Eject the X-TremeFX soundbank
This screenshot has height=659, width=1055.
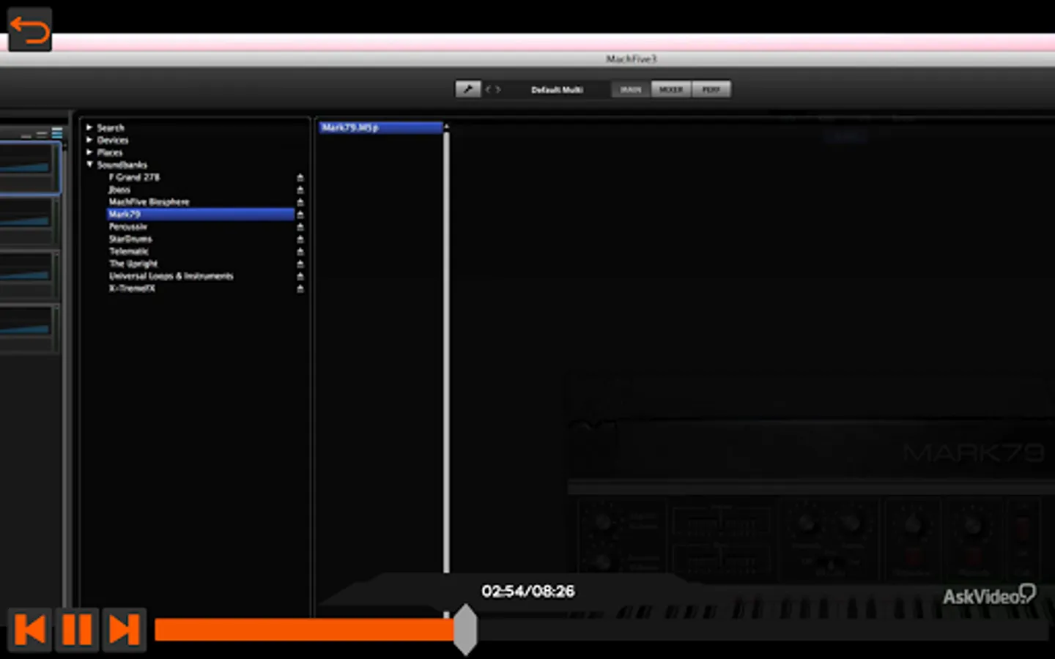tap(300, 288)
